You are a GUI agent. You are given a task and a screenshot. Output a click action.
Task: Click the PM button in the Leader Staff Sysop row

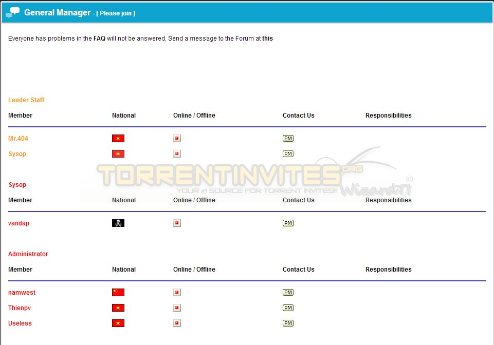pyautogui.click(x=288, y=154)
